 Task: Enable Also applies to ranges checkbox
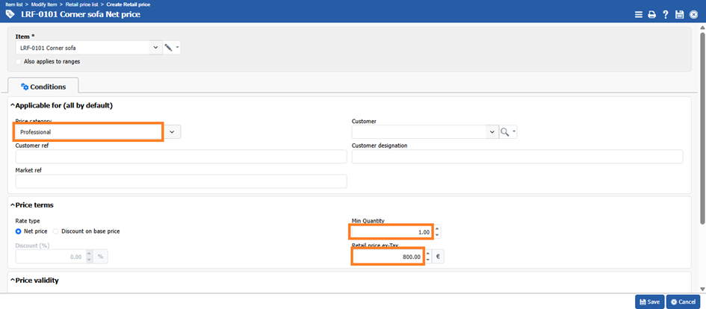pyautogui.click(x=19, y=61)
